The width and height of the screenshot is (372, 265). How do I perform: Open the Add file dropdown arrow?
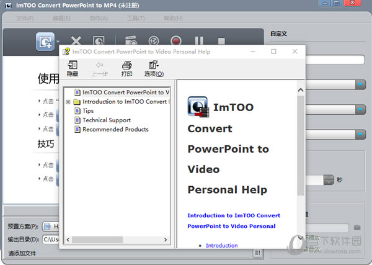tap(58, 42)
